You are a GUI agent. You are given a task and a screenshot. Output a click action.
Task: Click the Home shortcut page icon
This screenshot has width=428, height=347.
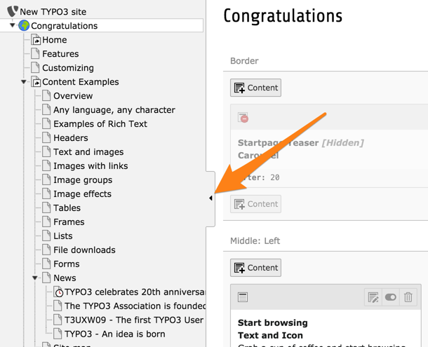(x=36, y=40)
